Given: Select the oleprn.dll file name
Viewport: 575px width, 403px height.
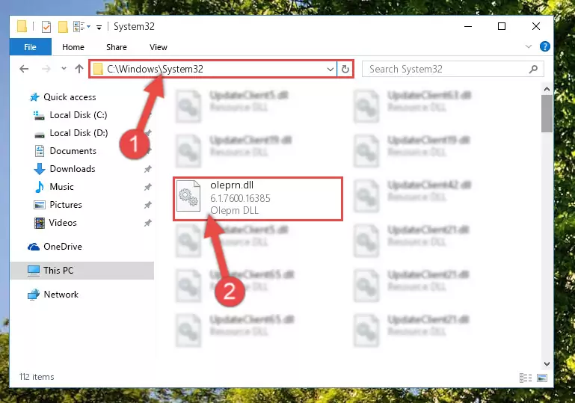Looking at the screenshot, I should (x=232, y=185).
